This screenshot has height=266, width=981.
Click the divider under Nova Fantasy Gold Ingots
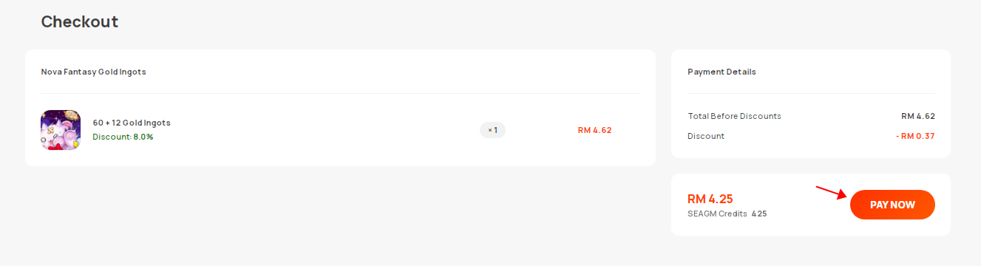click(340, 93)
